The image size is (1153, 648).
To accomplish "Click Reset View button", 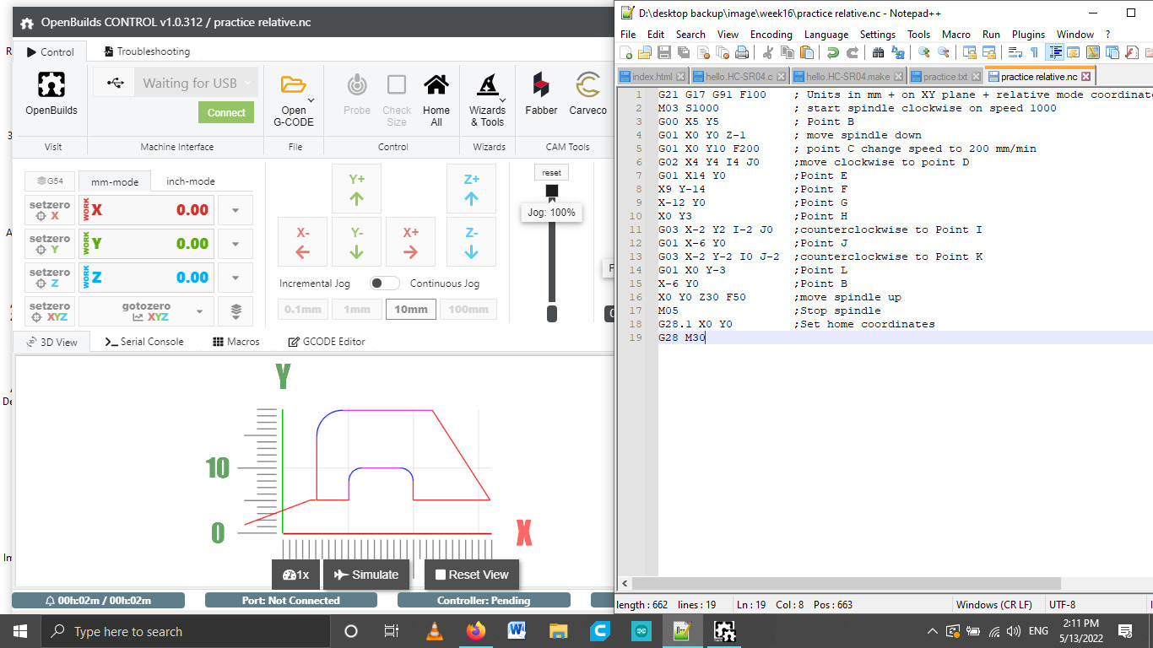I will coord(472,575).
